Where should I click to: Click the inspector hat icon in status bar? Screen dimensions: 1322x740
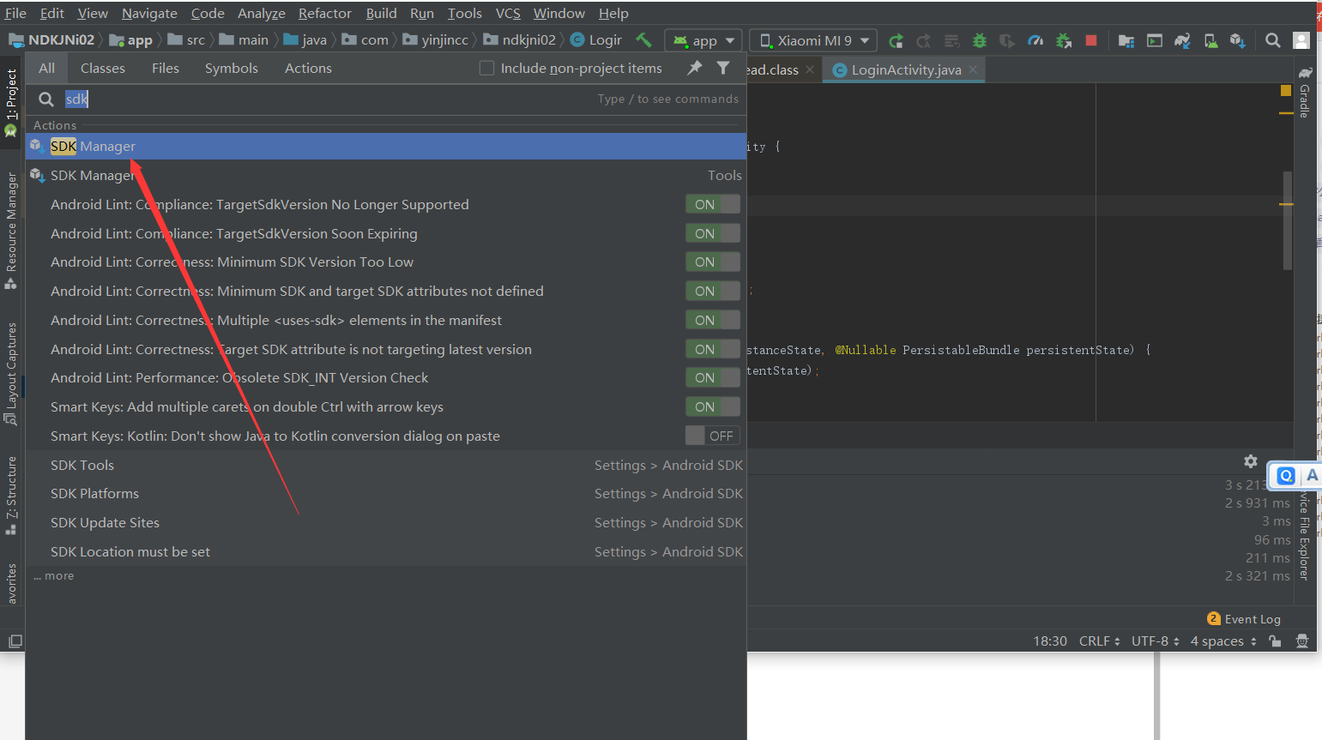[1301, 641]
